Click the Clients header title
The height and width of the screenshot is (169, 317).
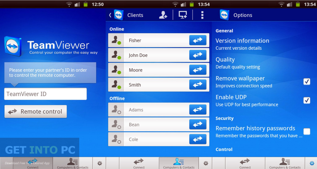coord(135,15)
